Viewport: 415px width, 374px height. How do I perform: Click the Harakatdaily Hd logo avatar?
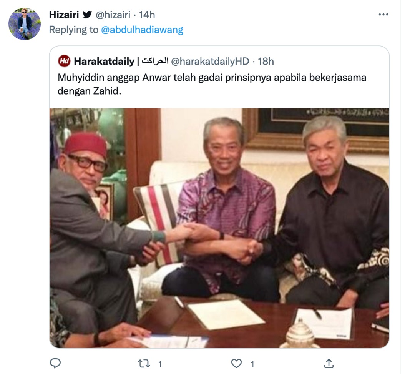tap(64, 61)
